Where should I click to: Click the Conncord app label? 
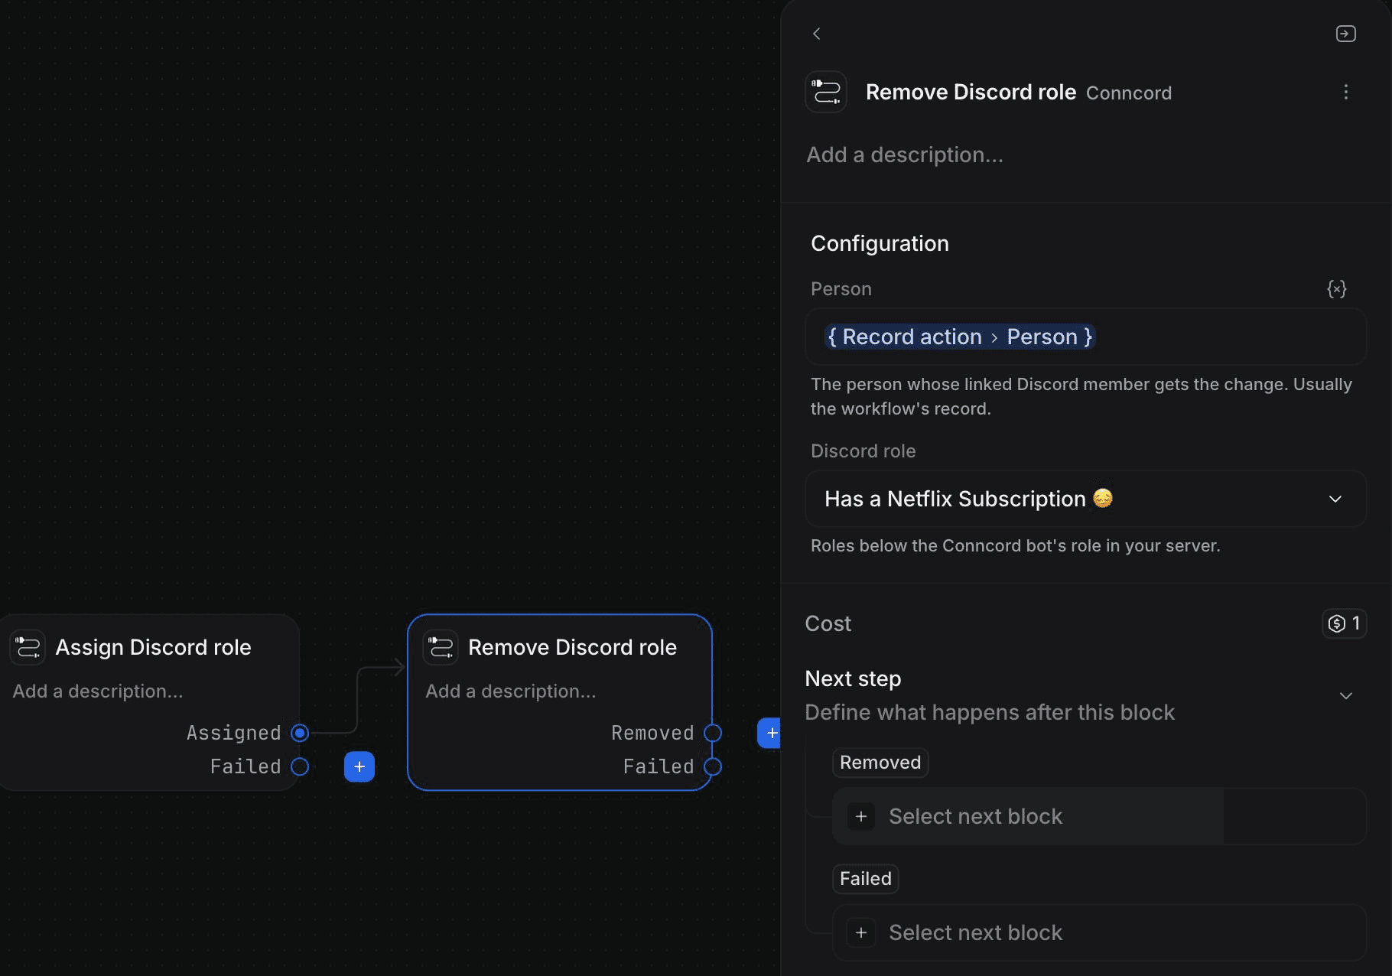coord(1129,93)
